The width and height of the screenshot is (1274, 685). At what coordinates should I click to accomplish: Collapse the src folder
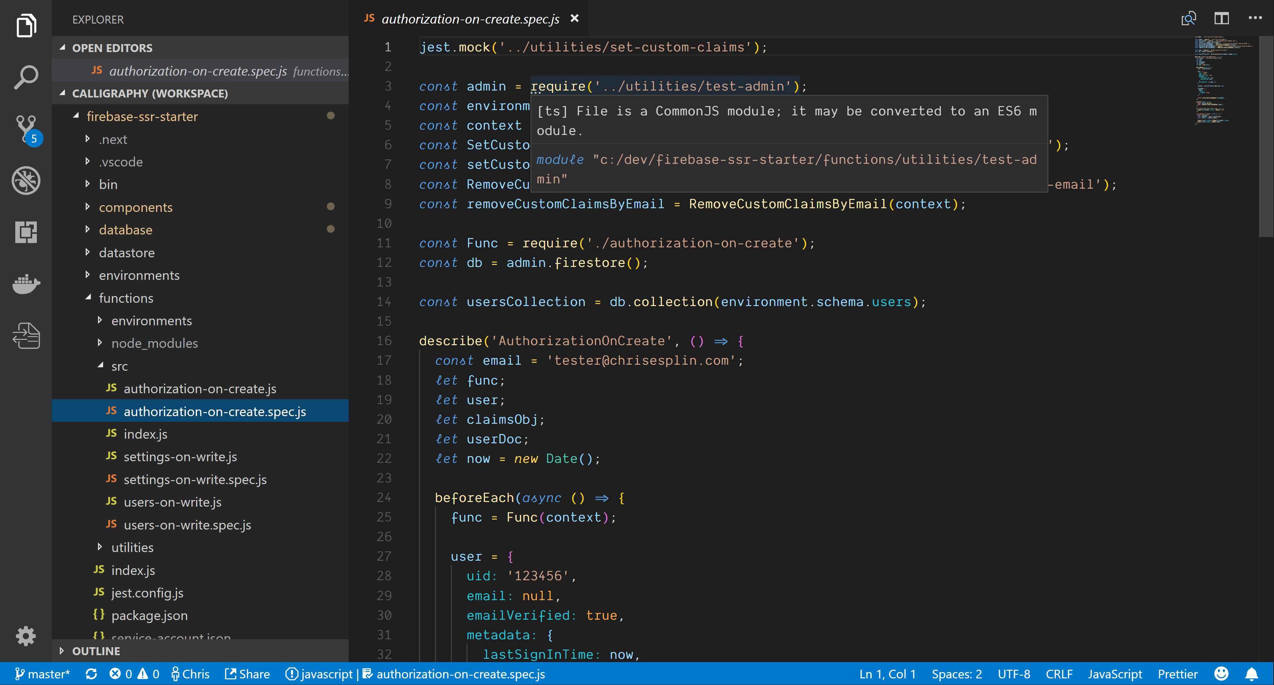[200, 366]
